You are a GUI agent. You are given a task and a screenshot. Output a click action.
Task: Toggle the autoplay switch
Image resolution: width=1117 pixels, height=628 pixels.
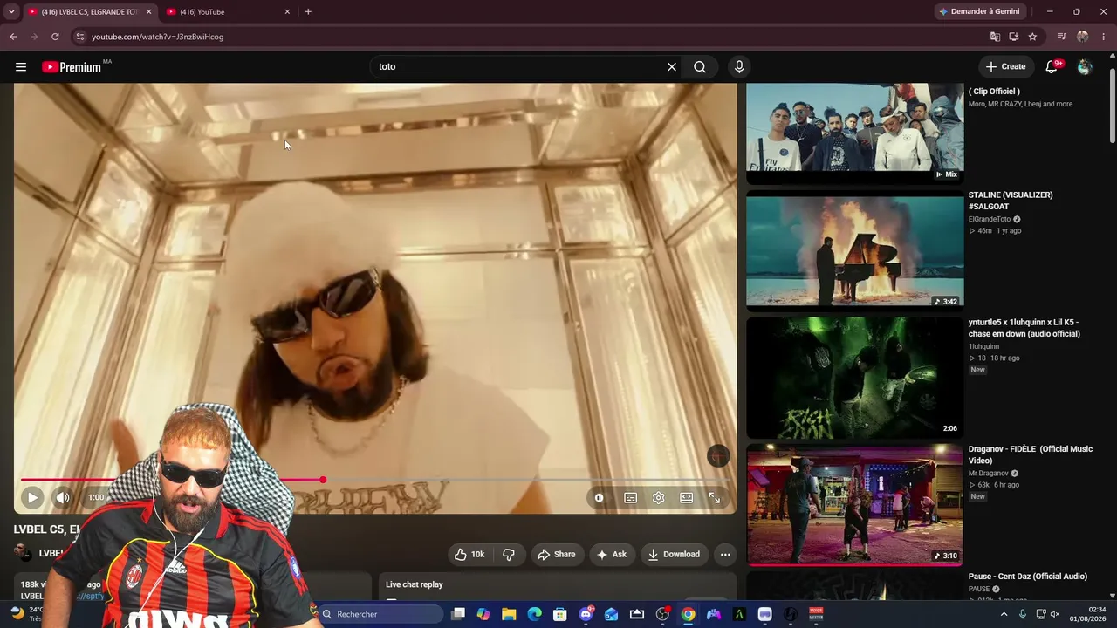[600, 498]
